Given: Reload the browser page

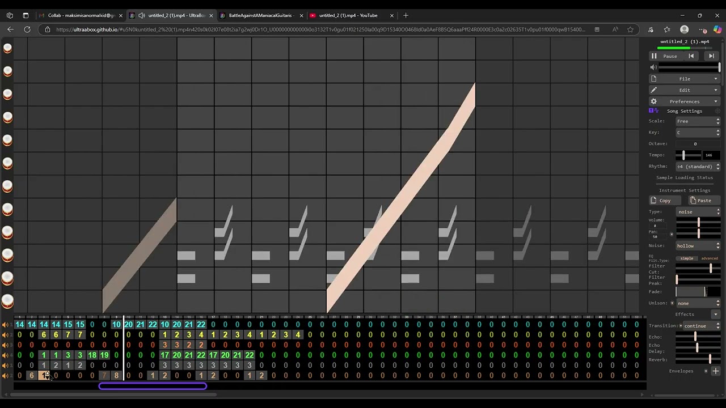Looking at the screenshot, I should [x=27, y=29].
